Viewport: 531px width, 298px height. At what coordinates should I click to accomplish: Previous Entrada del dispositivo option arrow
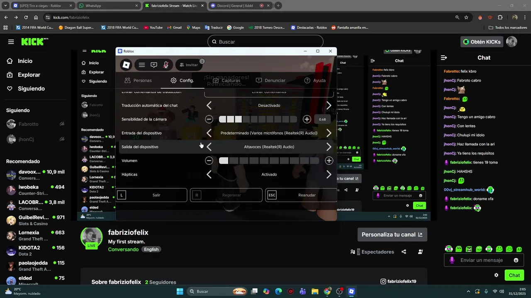pyautogui.click(x=209, y=133)
